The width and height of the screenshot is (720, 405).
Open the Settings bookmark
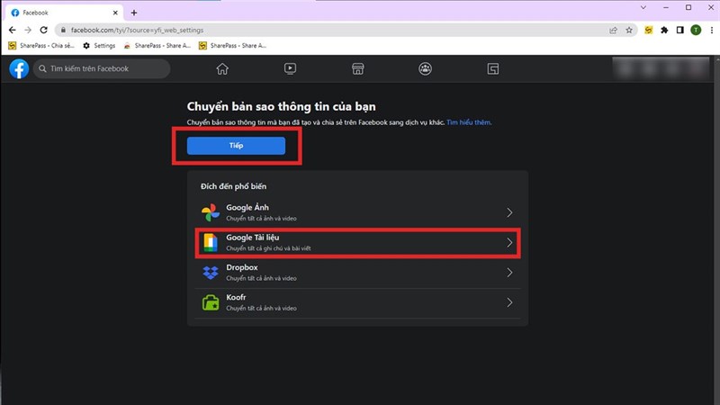coord(99,46)
